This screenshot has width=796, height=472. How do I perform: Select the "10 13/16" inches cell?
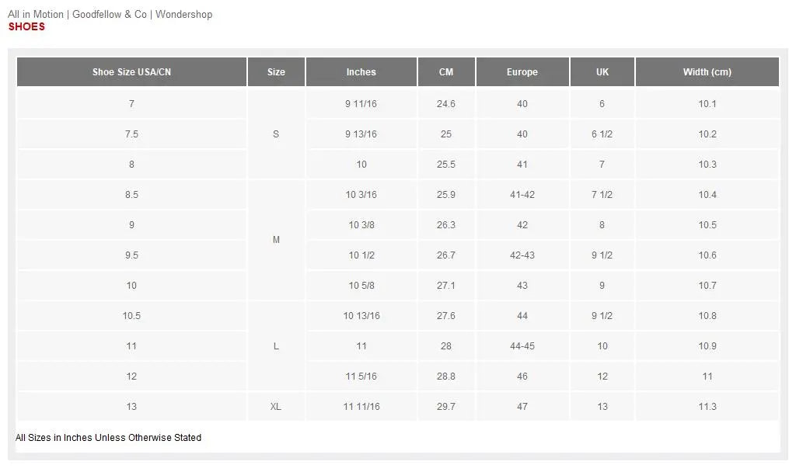pos(361,316)
